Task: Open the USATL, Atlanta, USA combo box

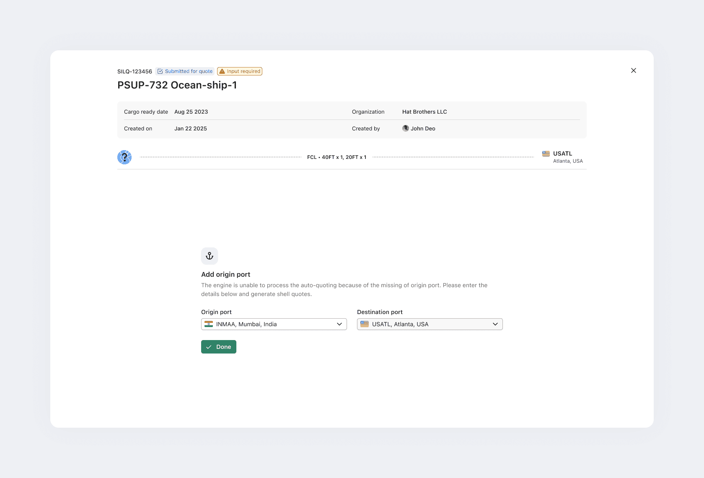Action: click(430, 324)
